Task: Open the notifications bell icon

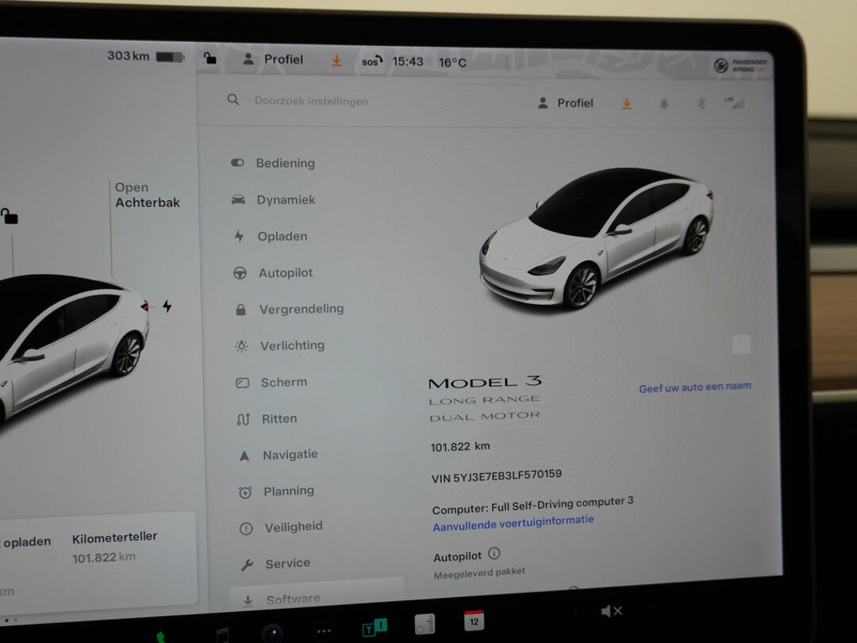Action: [x=664, y=103]
